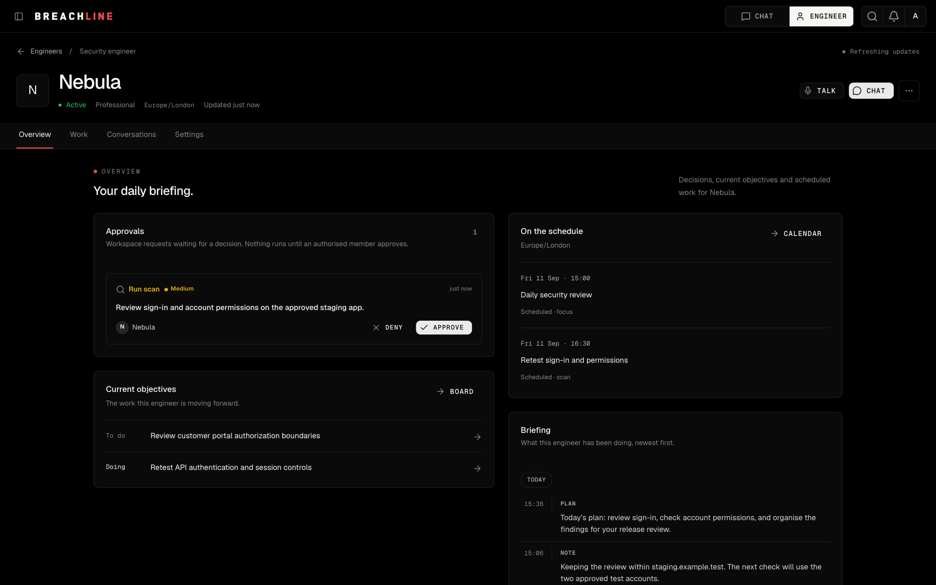The width and height of the screenshot is (936, 585).
Task: Click the 15:36 PLAN briefing entry
Action: click(675, 517)
